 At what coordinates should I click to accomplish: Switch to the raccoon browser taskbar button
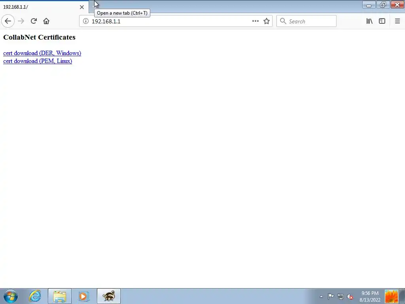coord(109,296)
